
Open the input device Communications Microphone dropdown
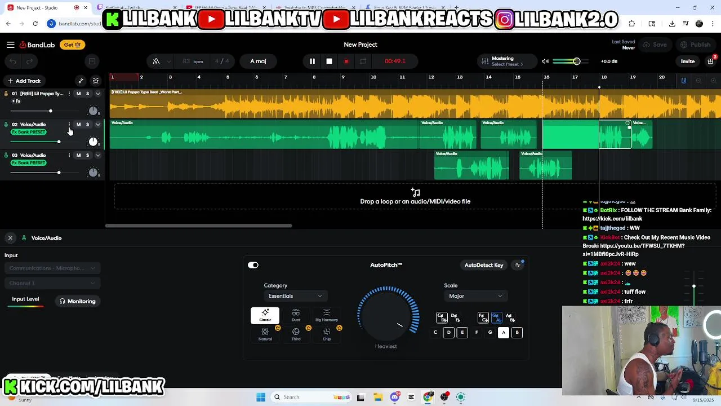tap(52, 268)
